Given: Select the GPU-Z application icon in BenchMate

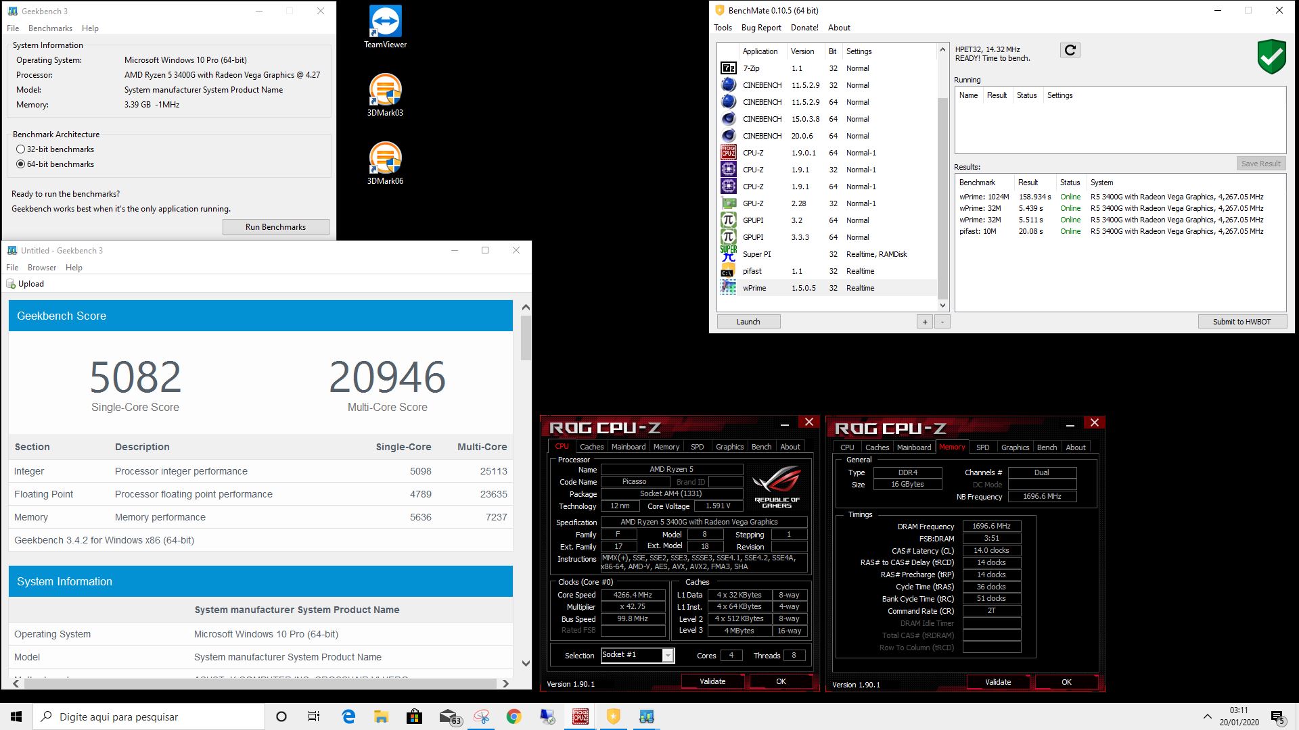Looking at the screenshot, I should pyautogui.click(x=728, y=203).
